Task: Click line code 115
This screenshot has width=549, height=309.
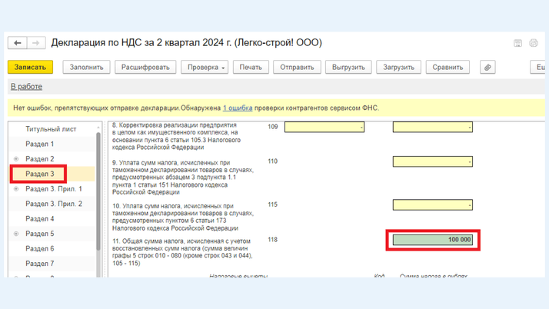Action: click(x=273, y=204)
